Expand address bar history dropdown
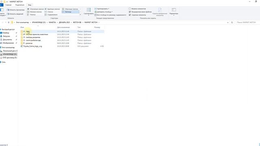 (228, 23)
